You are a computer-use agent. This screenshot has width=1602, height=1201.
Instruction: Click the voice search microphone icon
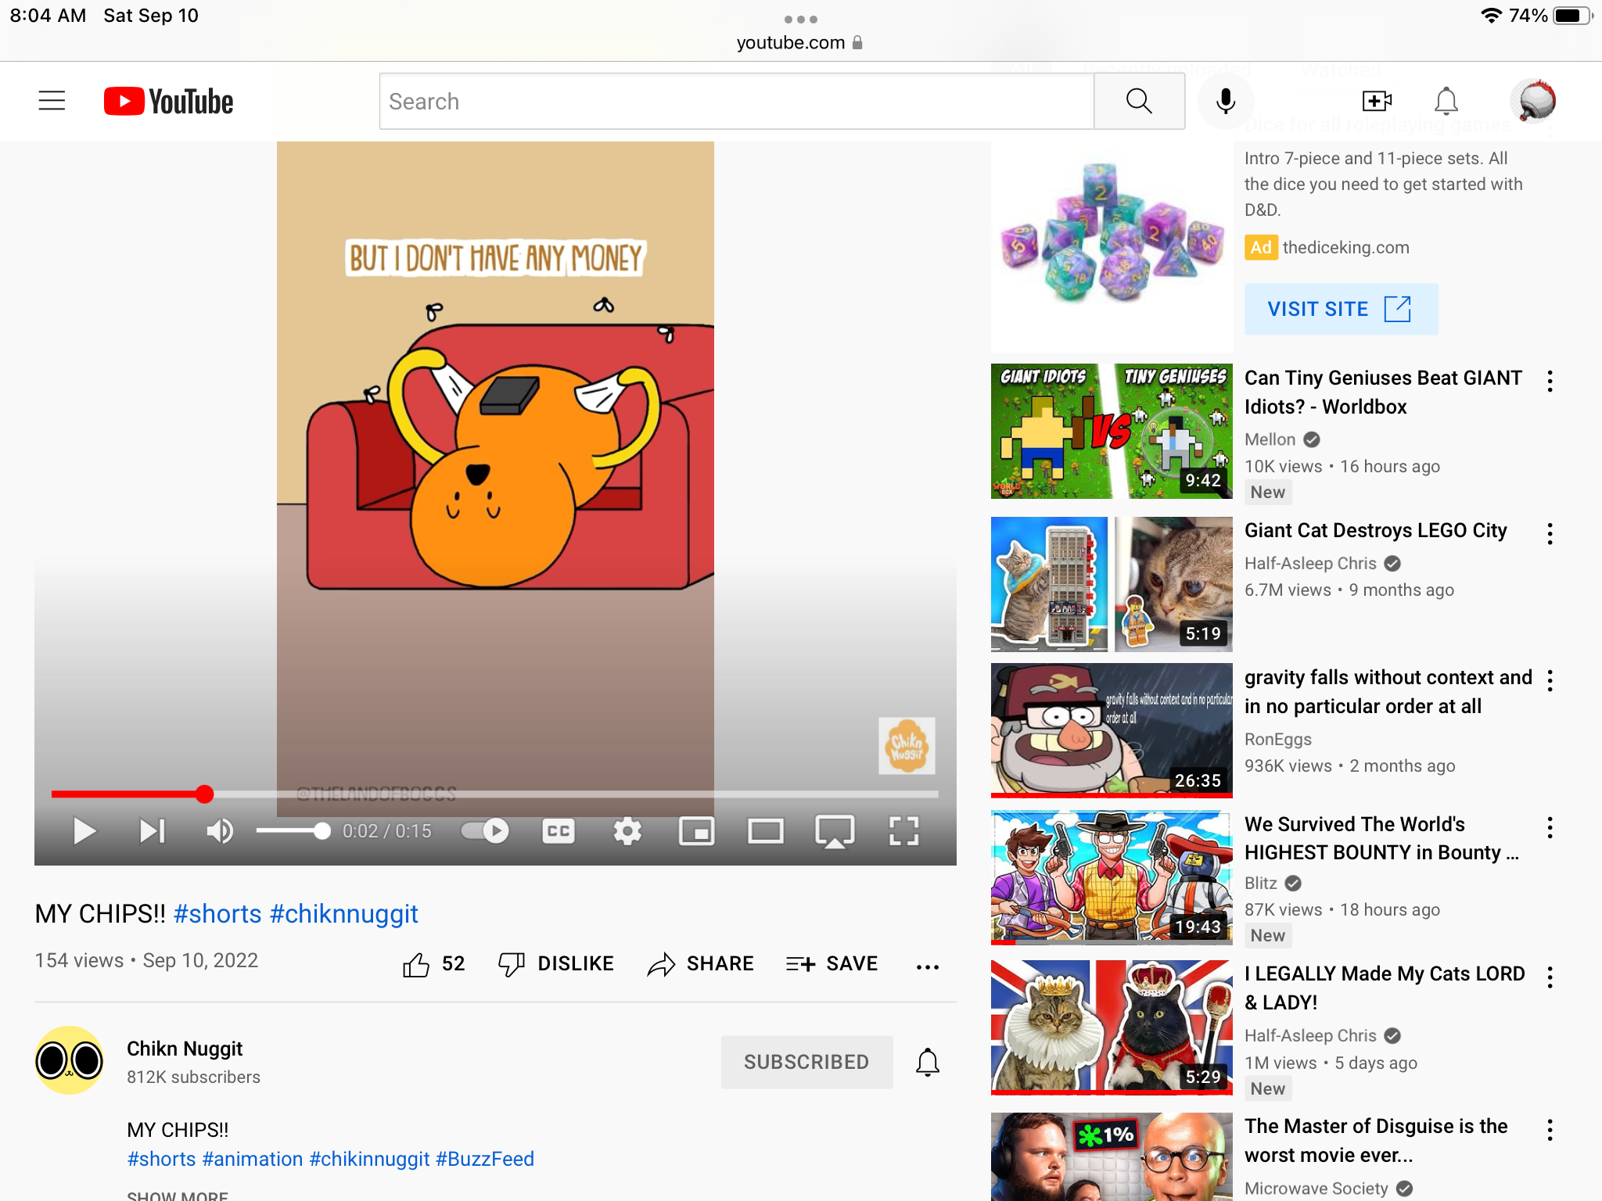(1226, 101)
